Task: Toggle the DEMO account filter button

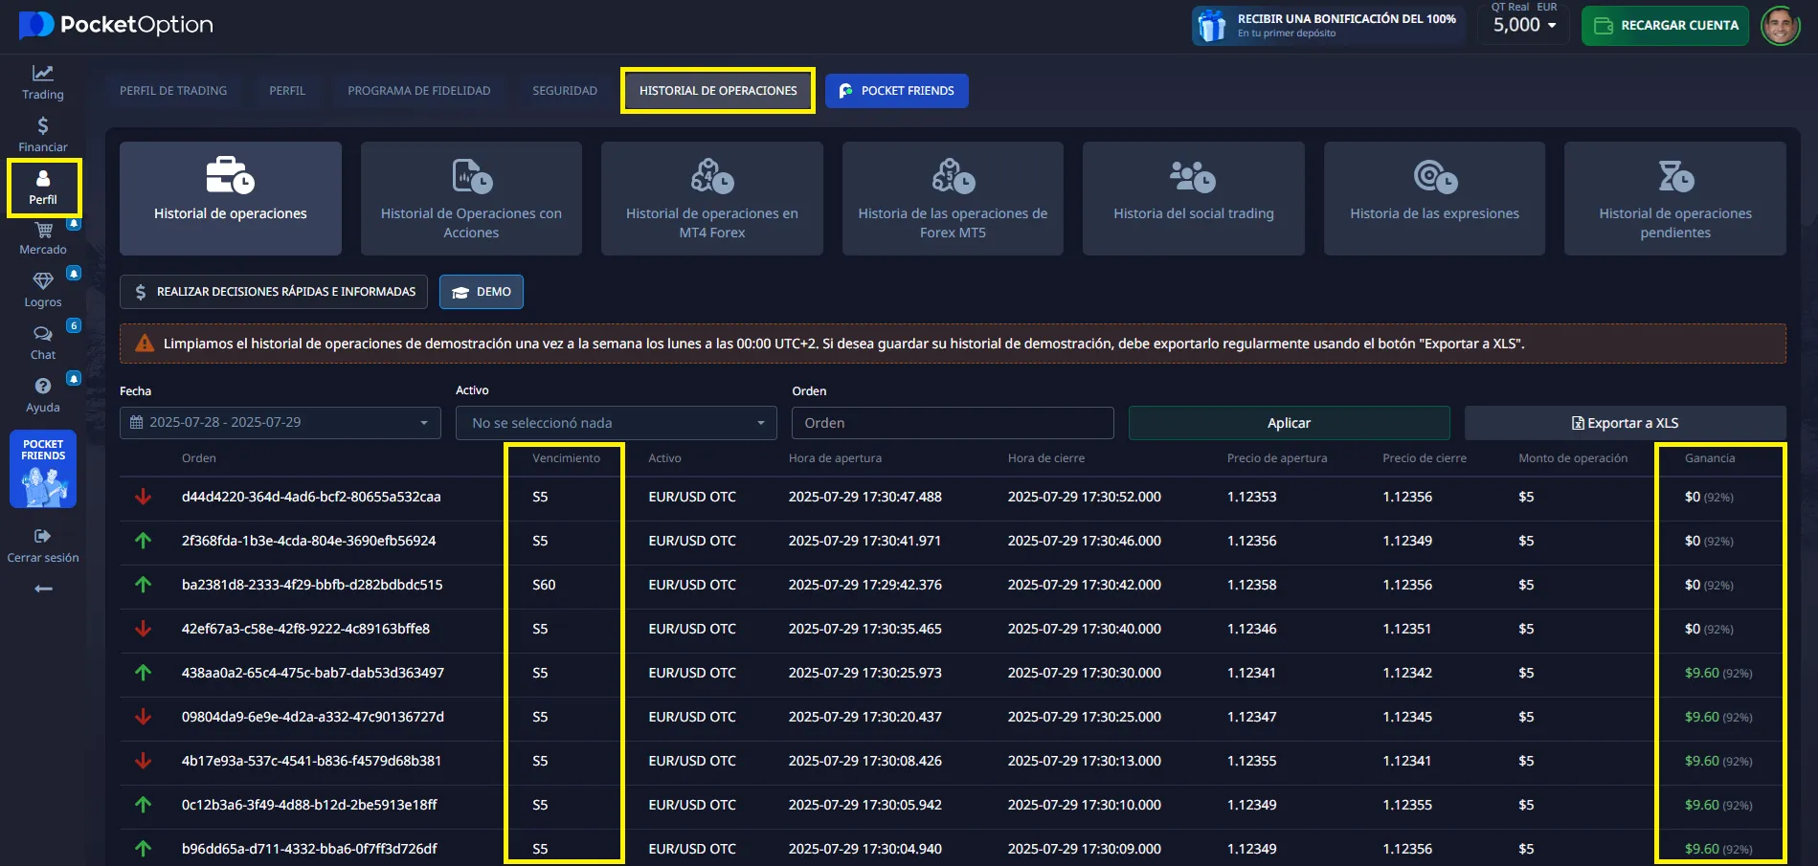Action: pyautogui.click(x=482, y=292)
